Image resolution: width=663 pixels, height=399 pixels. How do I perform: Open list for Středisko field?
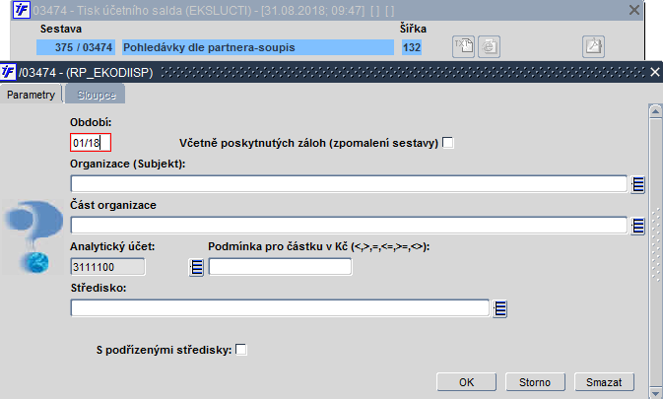499,309
